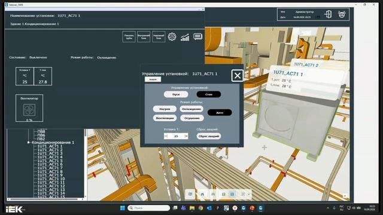Select ПВ8 in the tree

click(41, 131)
